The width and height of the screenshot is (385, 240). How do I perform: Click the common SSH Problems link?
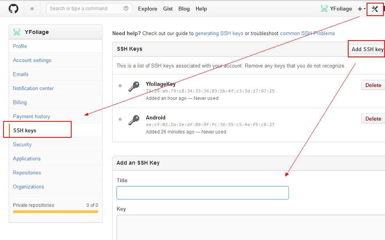(307, 33)
